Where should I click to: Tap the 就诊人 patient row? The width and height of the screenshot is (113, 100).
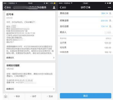tap(86, 32)
